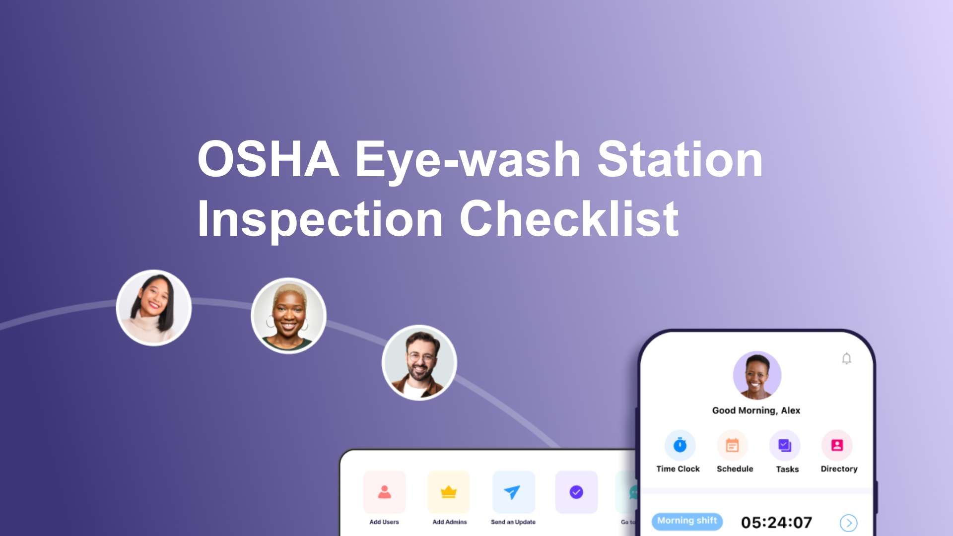Select the Add Admins icon
The height and width of the screenshot is (536, 953).
(x=449, y=493)
